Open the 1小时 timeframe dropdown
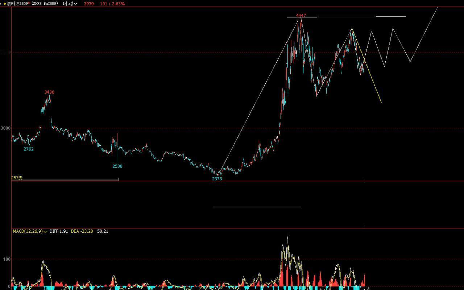464x290 pixels. click(70, 4)
